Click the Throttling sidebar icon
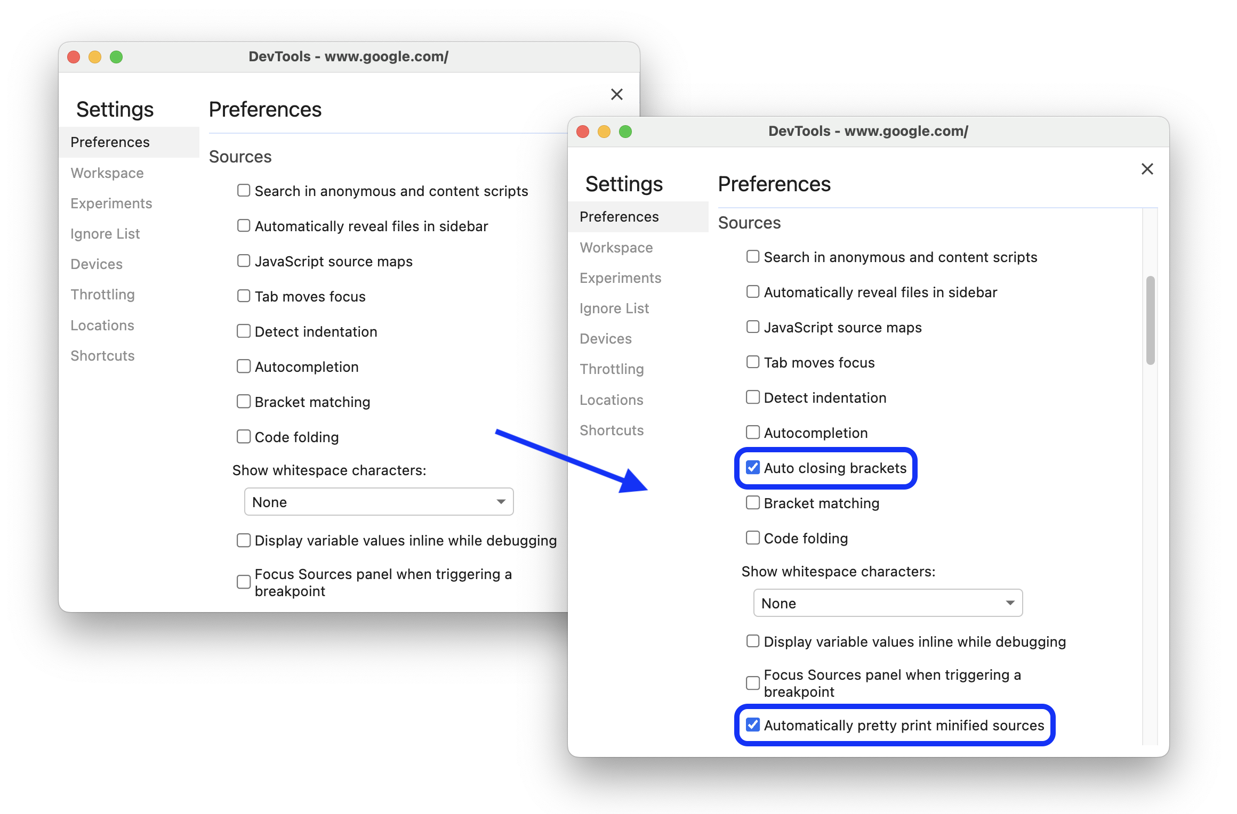This screenshot has width=1237, height=814. (613, 368)
